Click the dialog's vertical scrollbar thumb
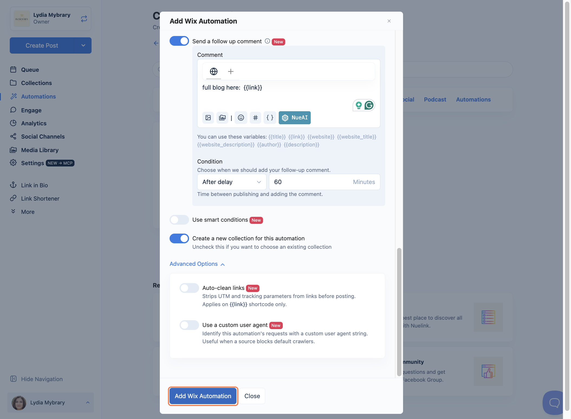 coord(399,312)
